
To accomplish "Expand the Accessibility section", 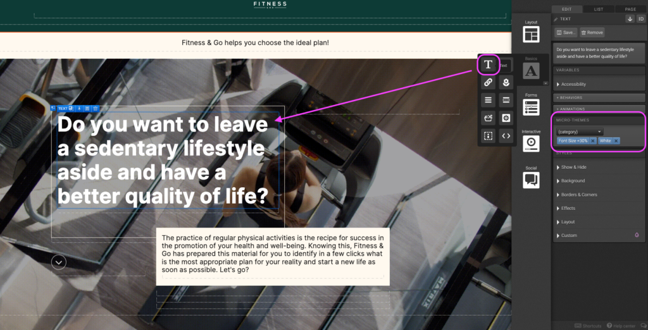I will [x=573, y=84].
